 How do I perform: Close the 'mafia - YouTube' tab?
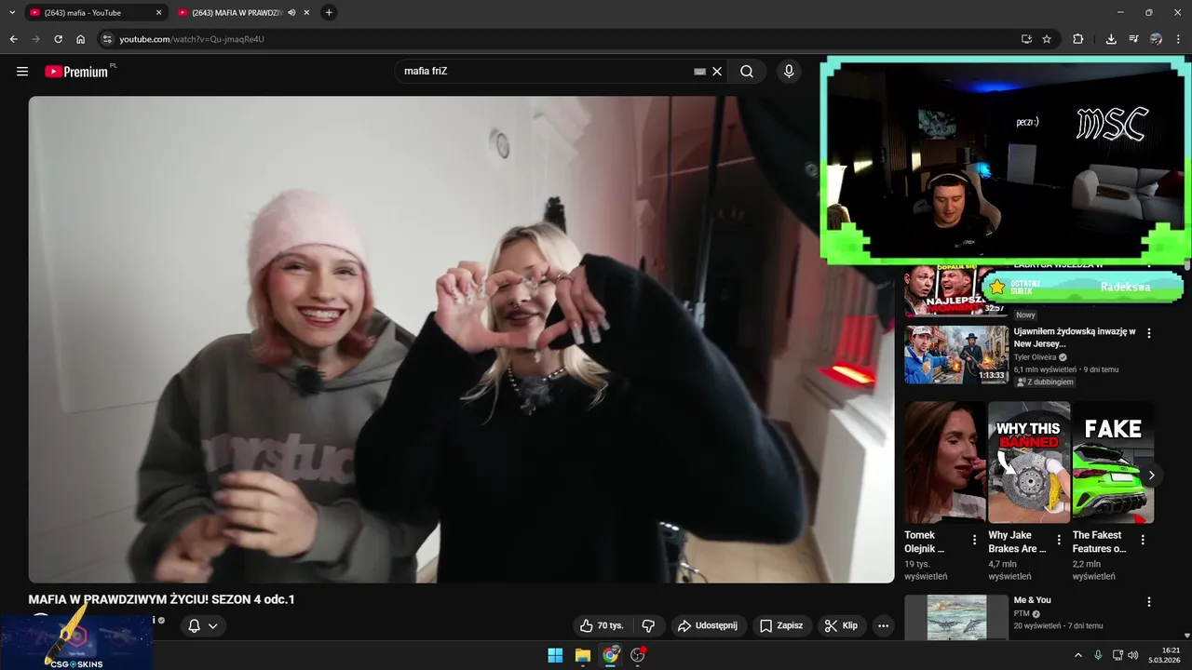point(158,13)
